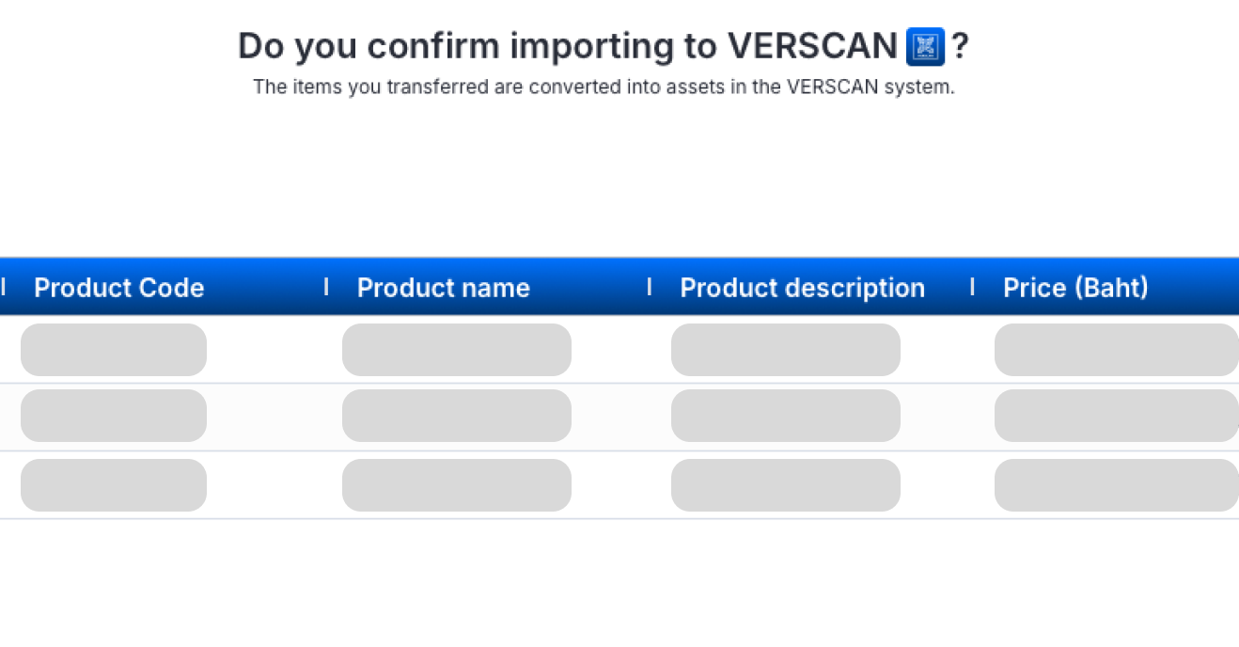Click divider between Product name and Product description
Image resolution: width=1239 pixels, height=647 pixels.
click(649, 287)
